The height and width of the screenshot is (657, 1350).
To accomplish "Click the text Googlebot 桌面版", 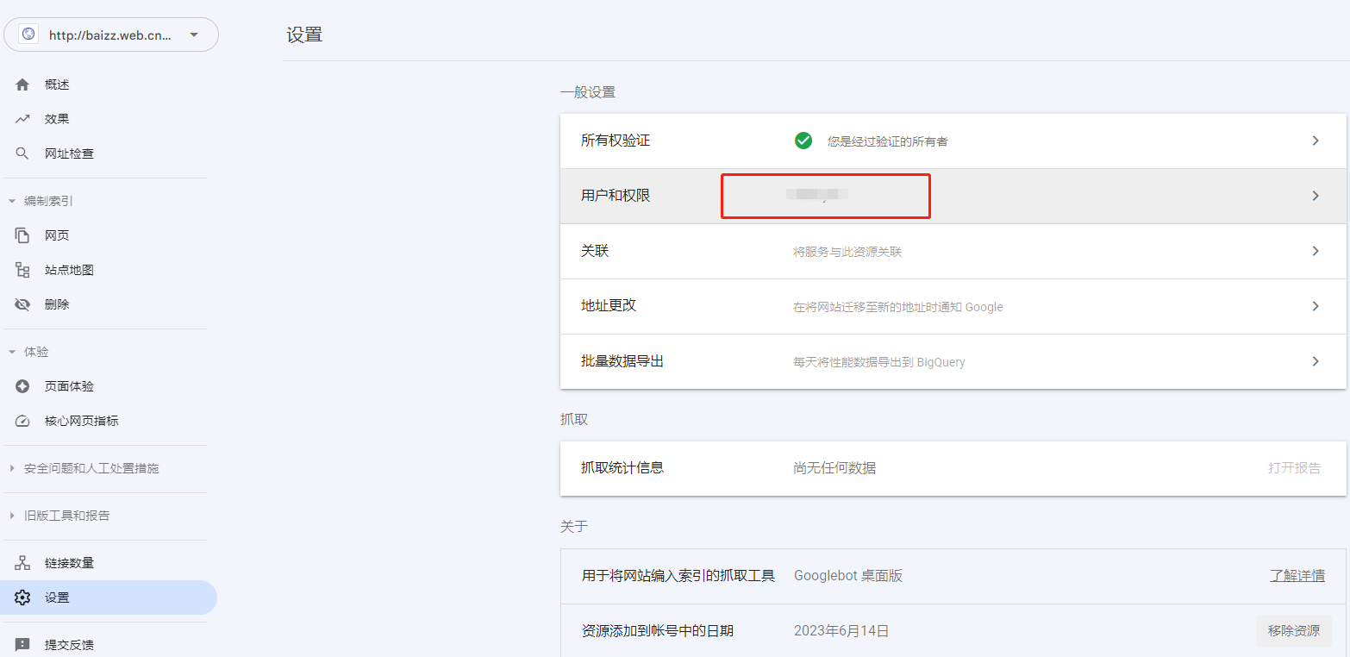I will [847, 575].
